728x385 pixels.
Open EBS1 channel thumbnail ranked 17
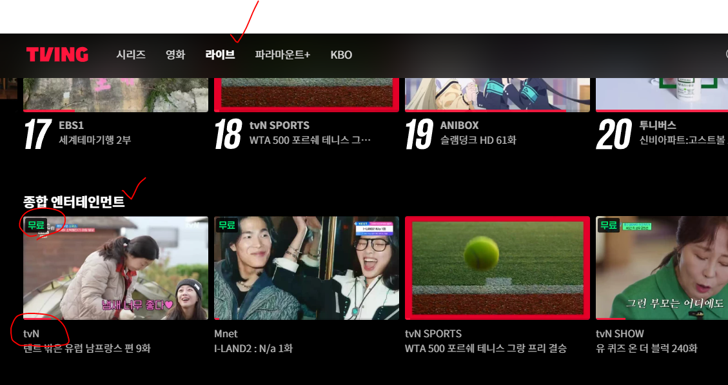115,95
